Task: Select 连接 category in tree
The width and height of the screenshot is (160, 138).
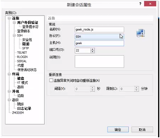Action: [15, 18]
